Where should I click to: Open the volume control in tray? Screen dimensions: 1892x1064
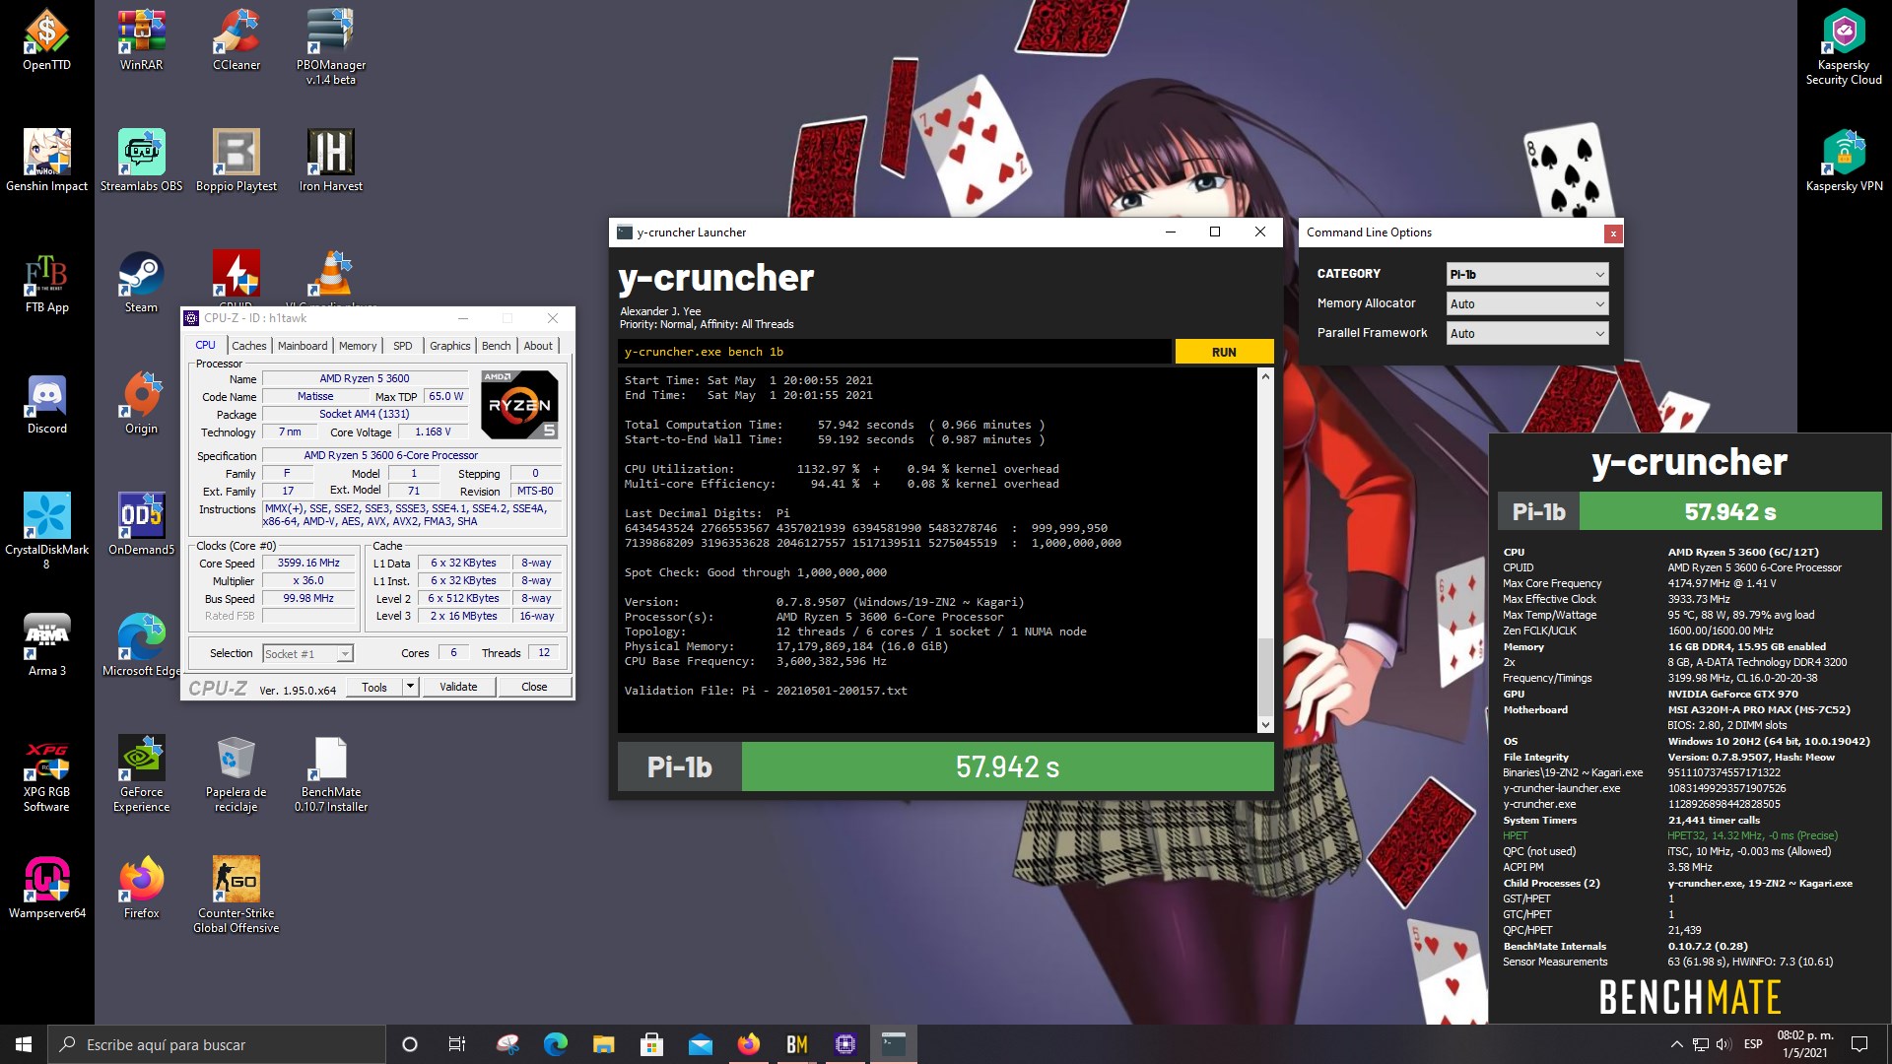click(1723, 1044)
